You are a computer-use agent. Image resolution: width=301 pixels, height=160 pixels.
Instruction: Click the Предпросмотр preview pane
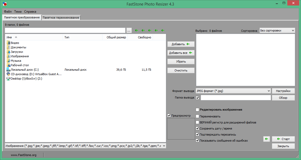click(181, 129)
